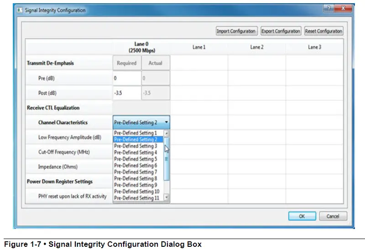Image resolution: width=365 pixels, height=250 pixels.
Task: Click the Pre (dB) required value field
Action: coord(127,78)
